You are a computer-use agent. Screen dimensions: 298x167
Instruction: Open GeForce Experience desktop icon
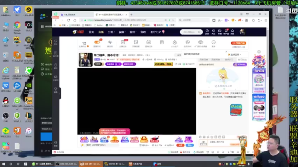tap(29, 88)
